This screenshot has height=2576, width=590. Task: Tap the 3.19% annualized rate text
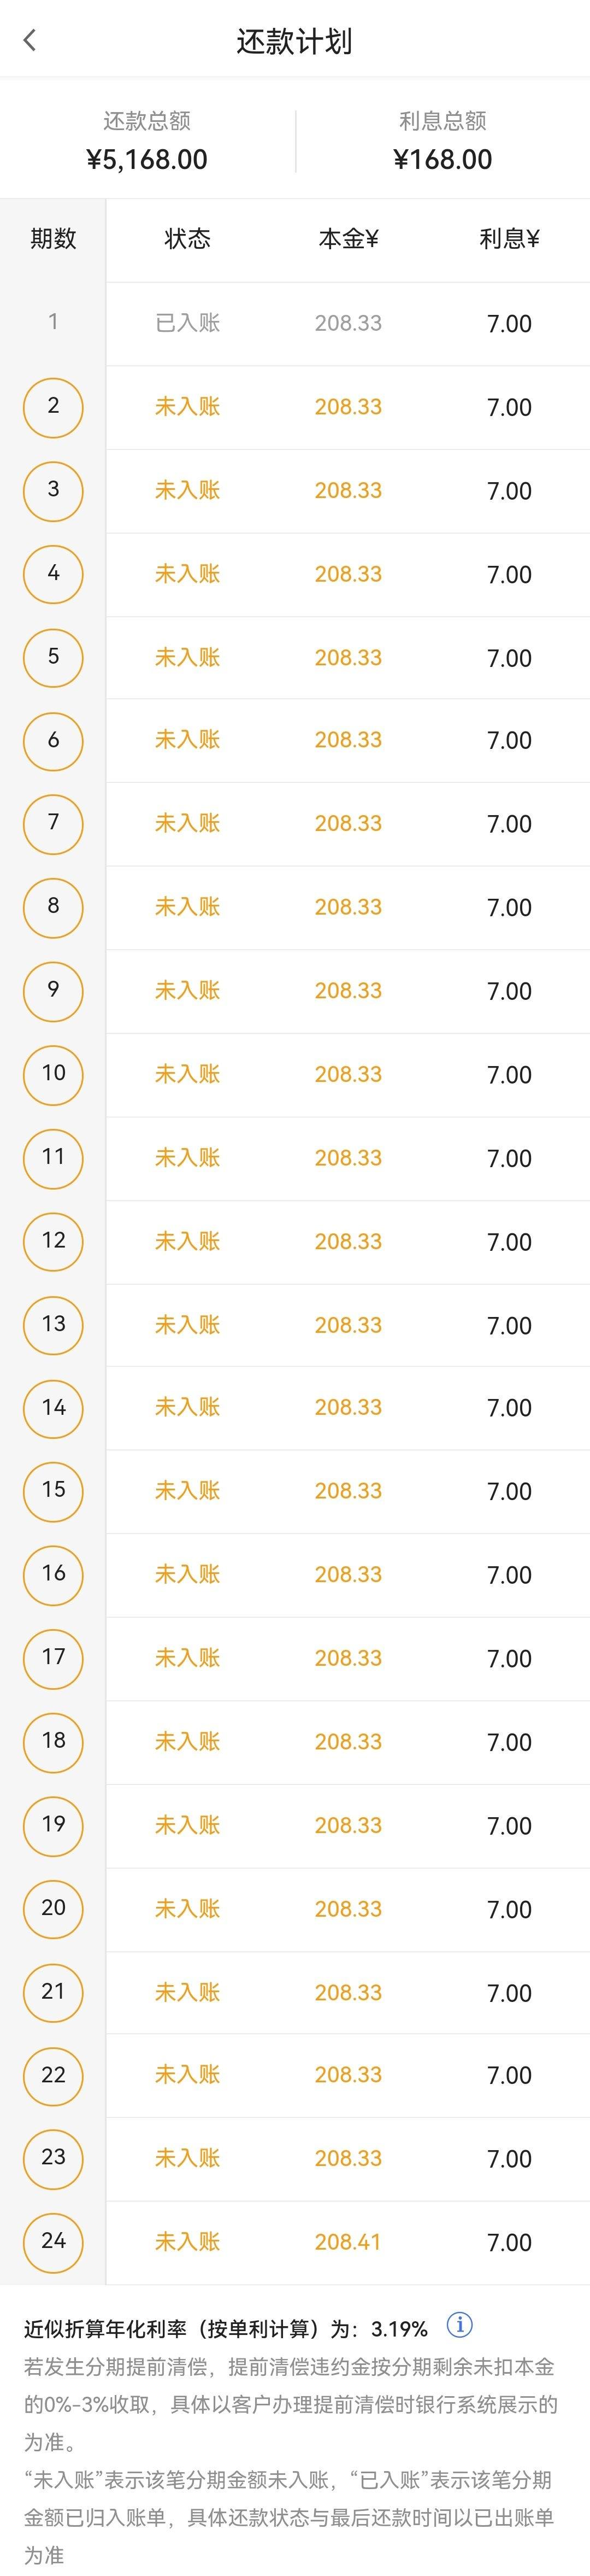[x=399, y=2329]
